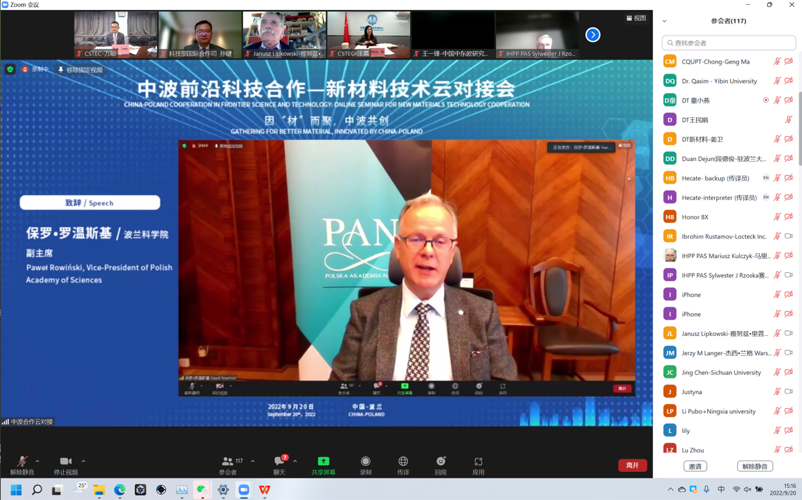Expand video options arrow beside camera
Image resolution: width=802 pixels, height=500 pixels.
click(83, 461)
